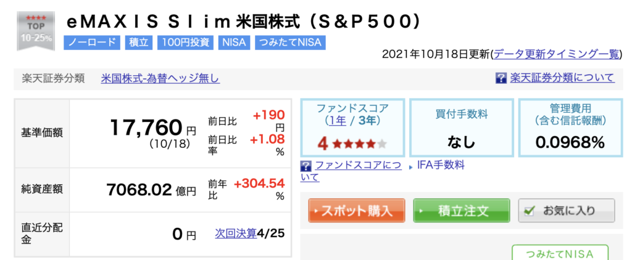Click the small arrow before IFA手数料
Image resolution: width=632 pixels, height=260 pixels.
[411, 166]
